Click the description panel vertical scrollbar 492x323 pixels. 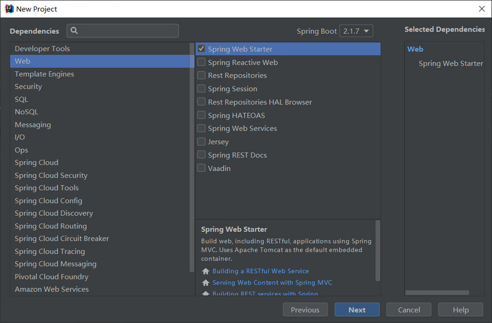point(378,250)
